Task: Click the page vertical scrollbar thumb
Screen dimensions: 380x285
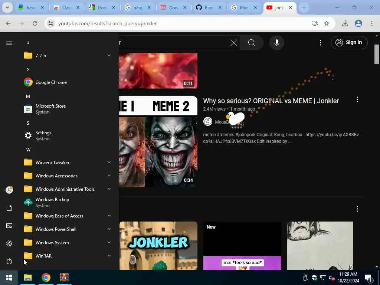Action: (x=377, y=54)
